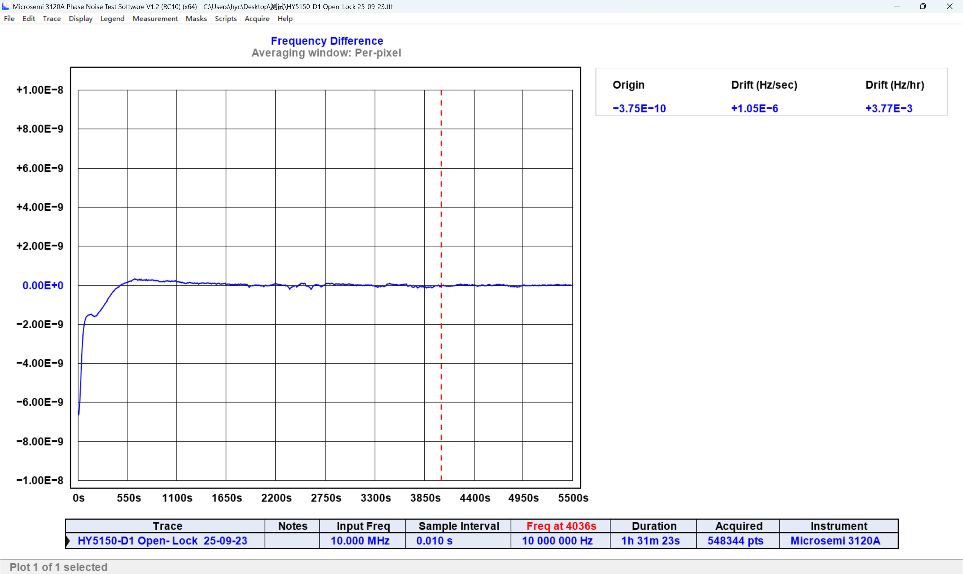Click the application icon in title bar
The image size is (963, 574).
5,6
